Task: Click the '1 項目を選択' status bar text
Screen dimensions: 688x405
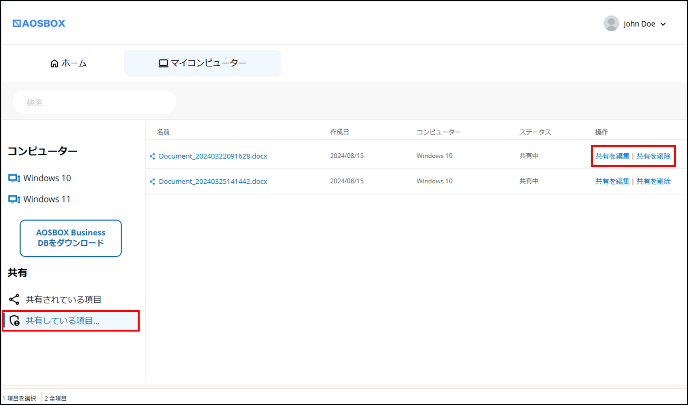Action: (x=19, y=398)
